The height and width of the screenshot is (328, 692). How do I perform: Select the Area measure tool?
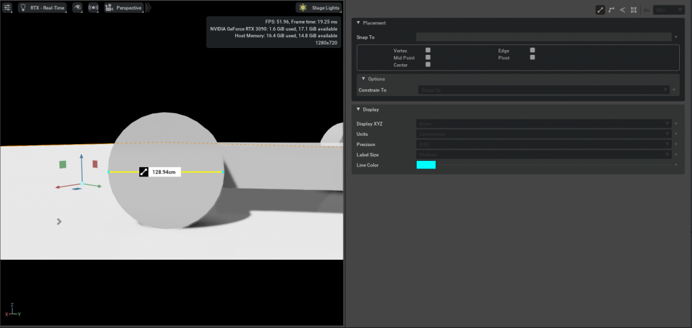pyautogui.click(x=634, y=9)
